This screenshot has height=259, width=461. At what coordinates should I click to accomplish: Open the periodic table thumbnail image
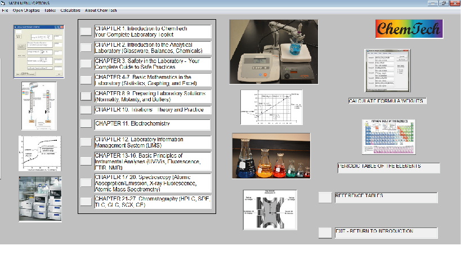click(x=389, y=137)
